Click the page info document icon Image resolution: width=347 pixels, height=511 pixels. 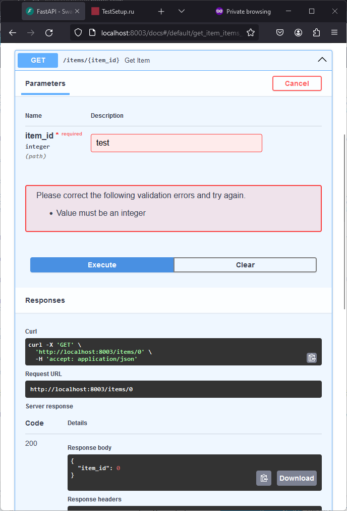point(92,32)
